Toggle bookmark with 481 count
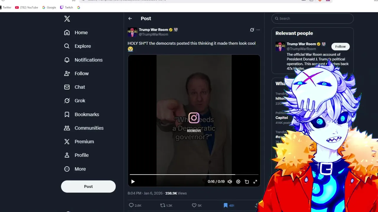Viewport: 378px width, 212px height. tap(229, 206)
